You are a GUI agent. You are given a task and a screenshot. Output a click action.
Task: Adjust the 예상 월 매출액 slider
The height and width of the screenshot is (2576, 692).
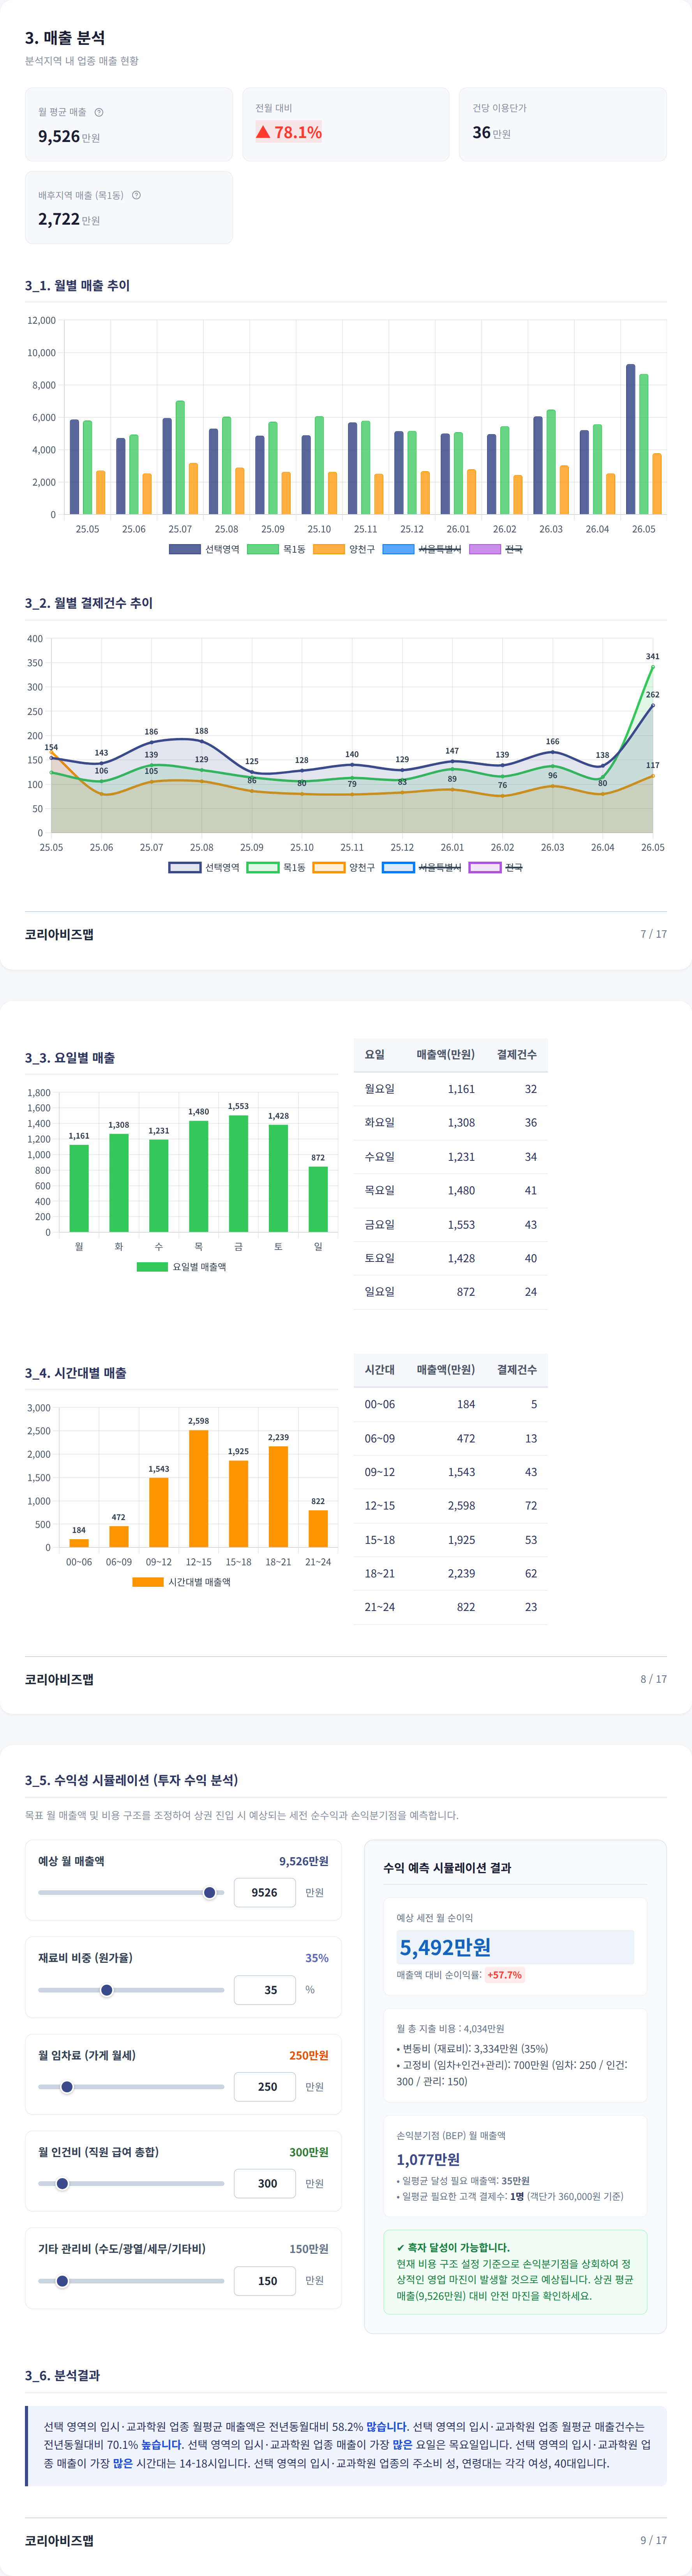pyautogui.click(x=131, y=1892)
